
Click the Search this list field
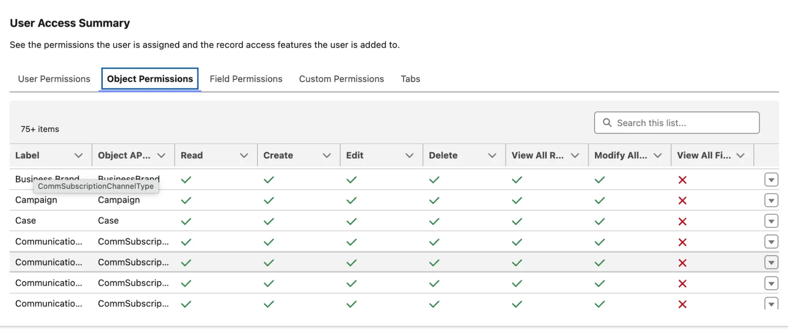677,123
